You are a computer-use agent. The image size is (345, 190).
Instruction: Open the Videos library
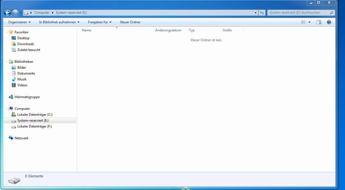(x=22, y=85)
